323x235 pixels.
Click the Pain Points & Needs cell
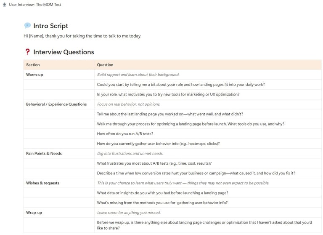click(59, 153)
